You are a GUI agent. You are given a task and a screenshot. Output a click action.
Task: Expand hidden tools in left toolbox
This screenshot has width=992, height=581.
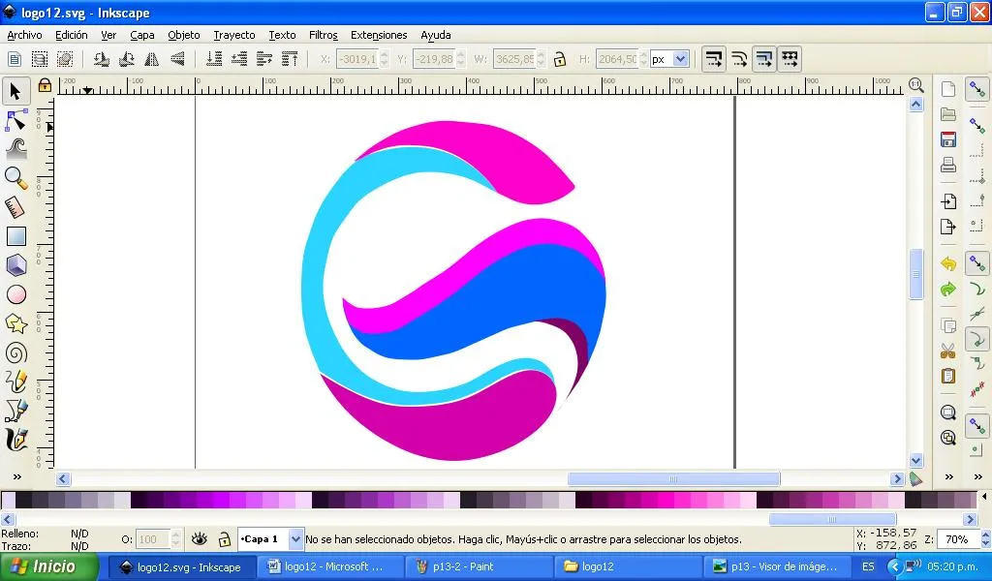click(17, 476)
